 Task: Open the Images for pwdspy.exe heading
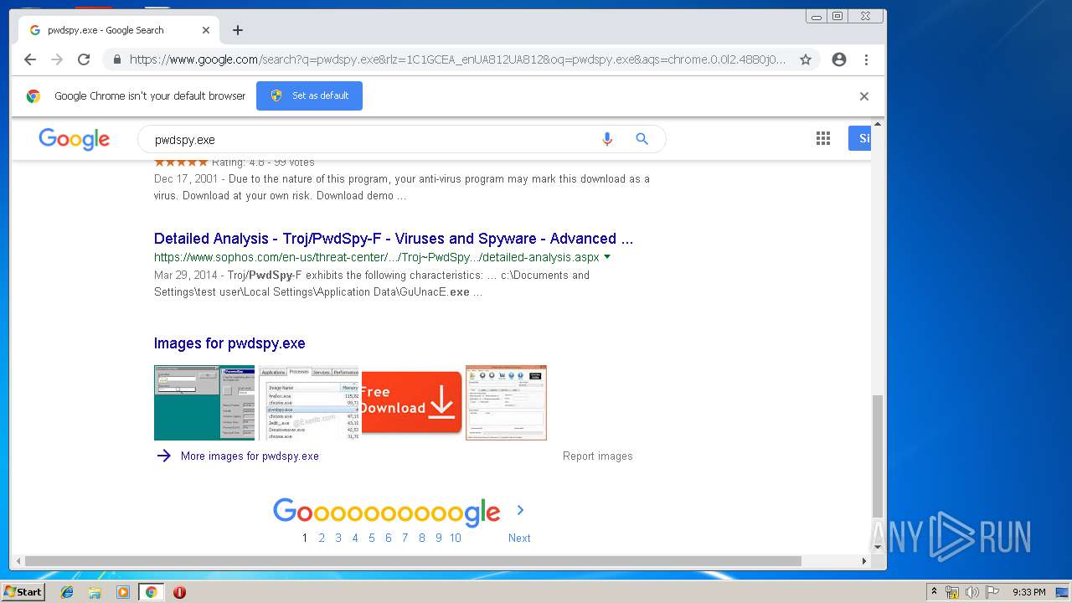tap(229, 343)
